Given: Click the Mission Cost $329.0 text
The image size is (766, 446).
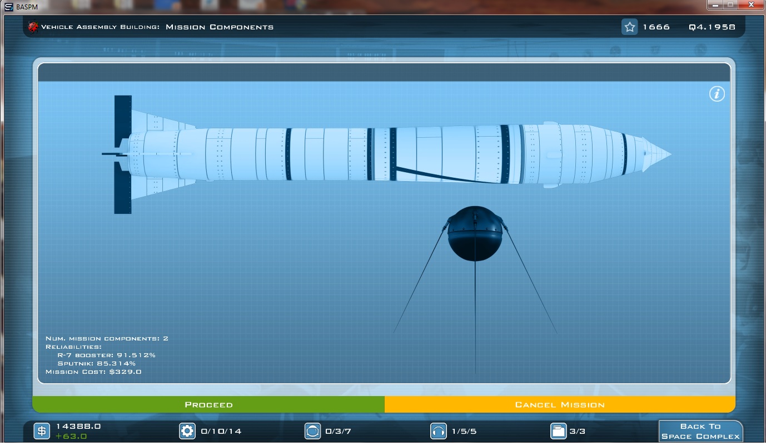Looking at the screenshot, I should tap(93, 372).
